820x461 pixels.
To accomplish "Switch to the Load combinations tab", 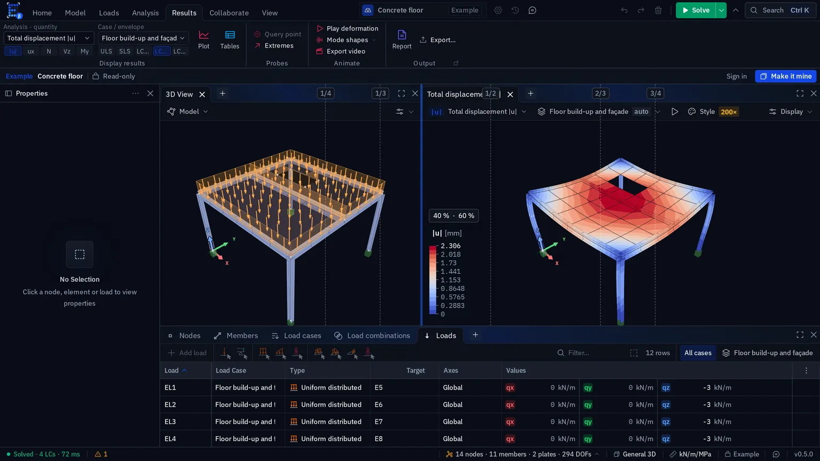I will click(x=373, y=336).
